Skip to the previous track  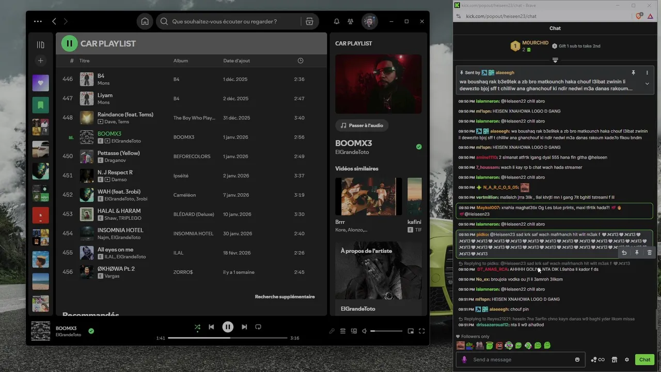(x=211, y=327)
